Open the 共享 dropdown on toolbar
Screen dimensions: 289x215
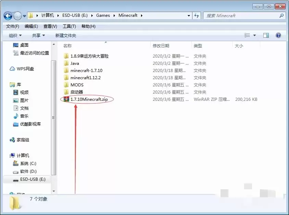[38, 35]
